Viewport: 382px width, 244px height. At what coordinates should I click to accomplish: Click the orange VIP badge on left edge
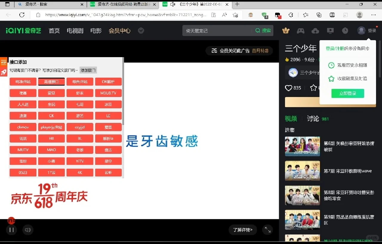click(x=3, y=62)
